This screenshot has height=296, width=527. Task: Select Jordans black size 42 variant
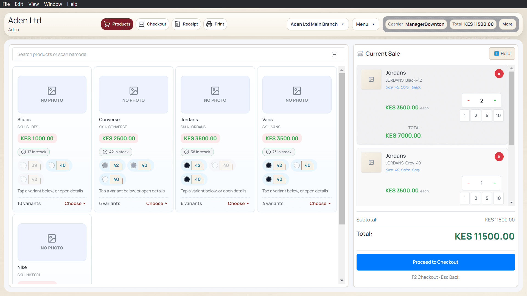coord(194,166)
